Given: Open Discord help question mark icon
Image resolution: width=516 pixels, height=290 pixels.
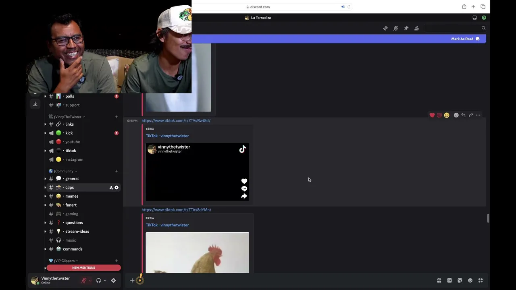Looking at the screenshot, I should [x=484, y=18].
